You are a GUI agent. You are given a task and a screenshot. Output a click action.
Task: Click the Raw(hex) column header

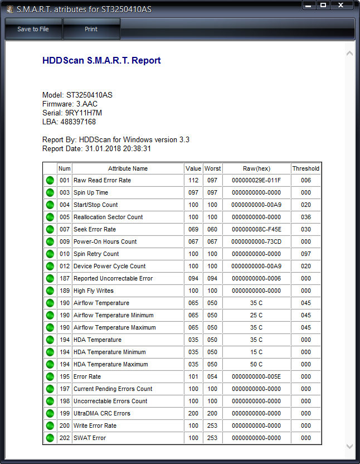(x=256, y=168)
